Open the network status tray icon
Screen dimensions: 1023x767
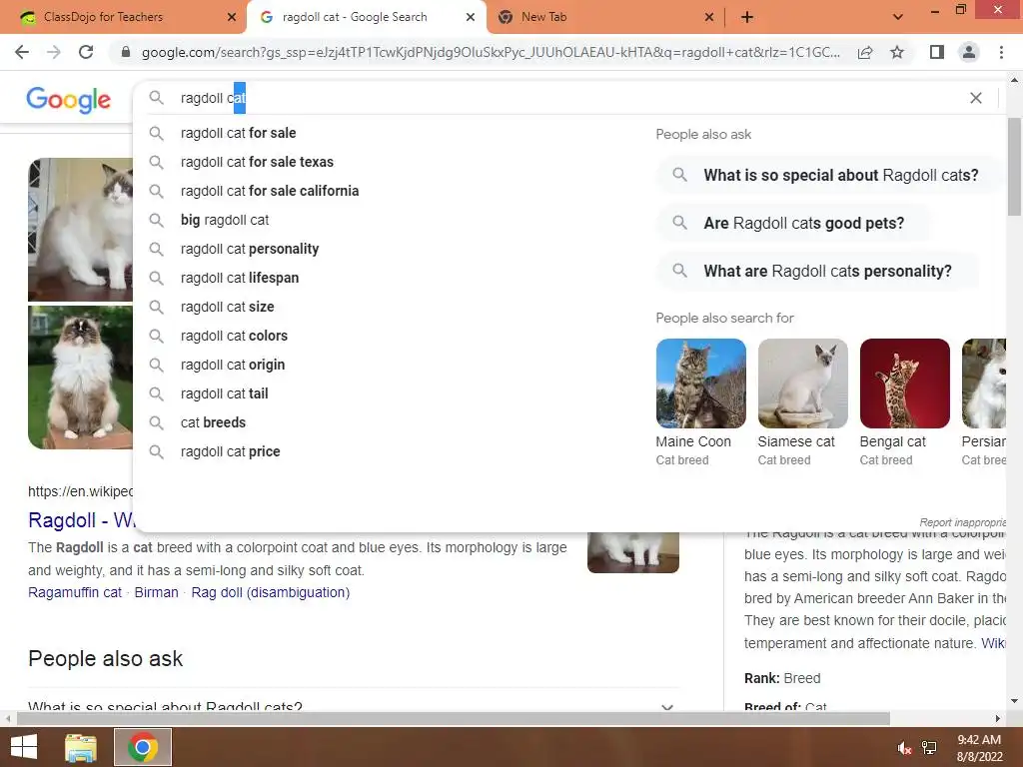pyautogui.click(x=929, y=748)
